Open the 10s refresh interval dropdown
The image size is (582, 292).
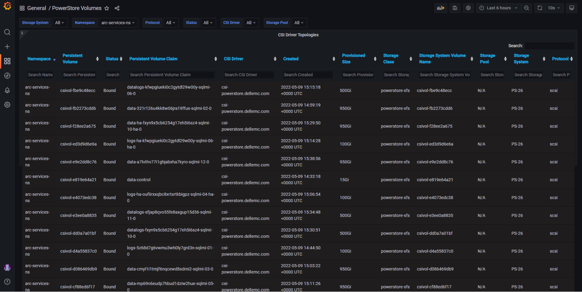(554, 8)
